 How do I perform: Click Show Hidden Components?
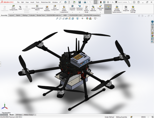coord(64,9)
